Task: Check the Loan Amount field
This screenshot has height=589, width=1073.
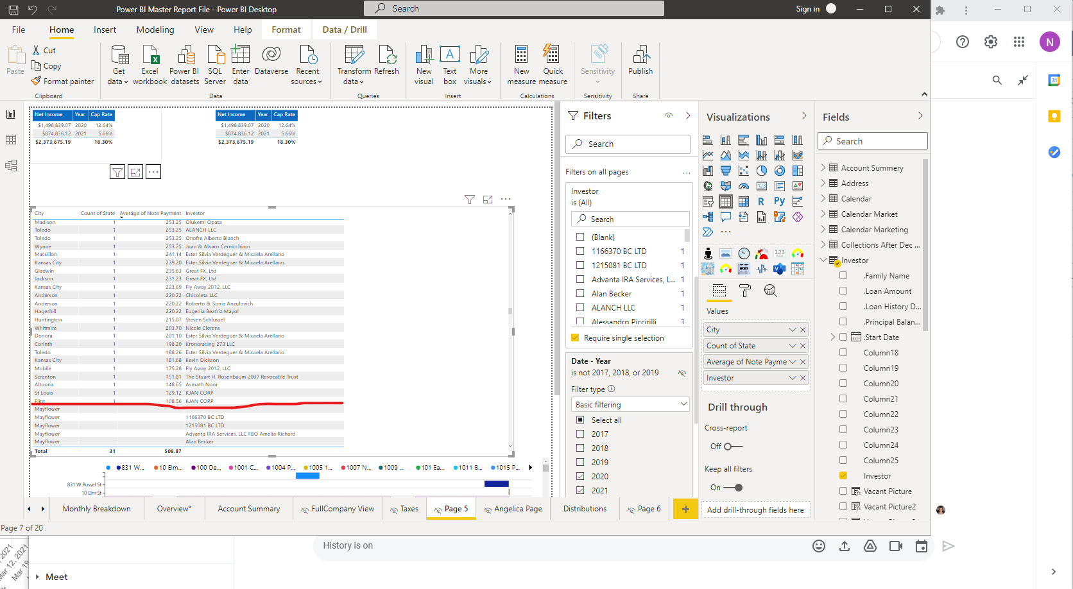Action: click(843, 291)
